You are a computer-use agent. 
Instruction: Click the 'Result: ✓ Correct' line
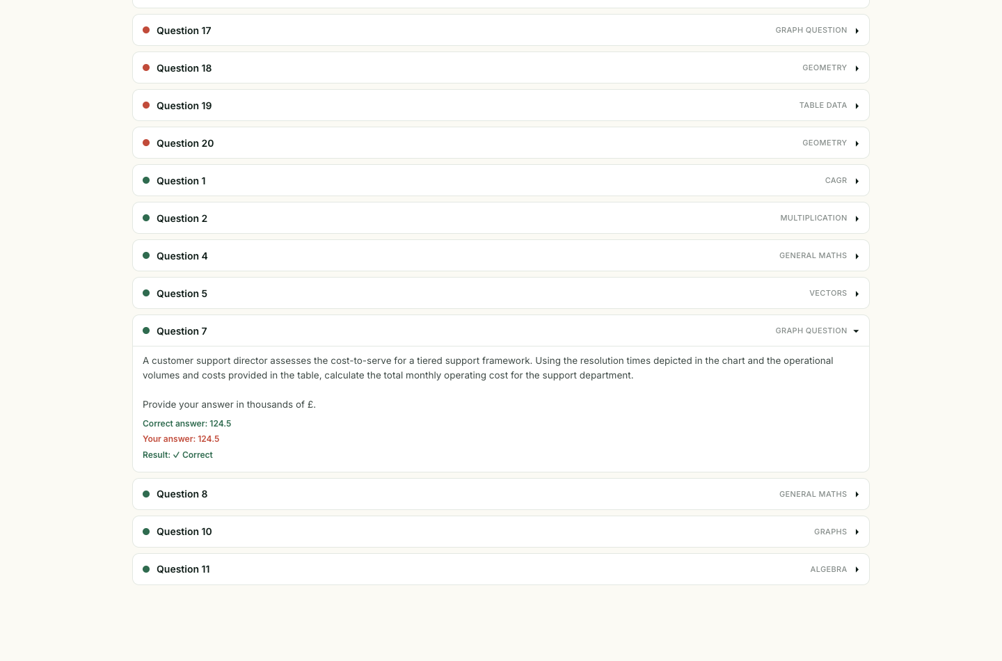coord(177,454)
